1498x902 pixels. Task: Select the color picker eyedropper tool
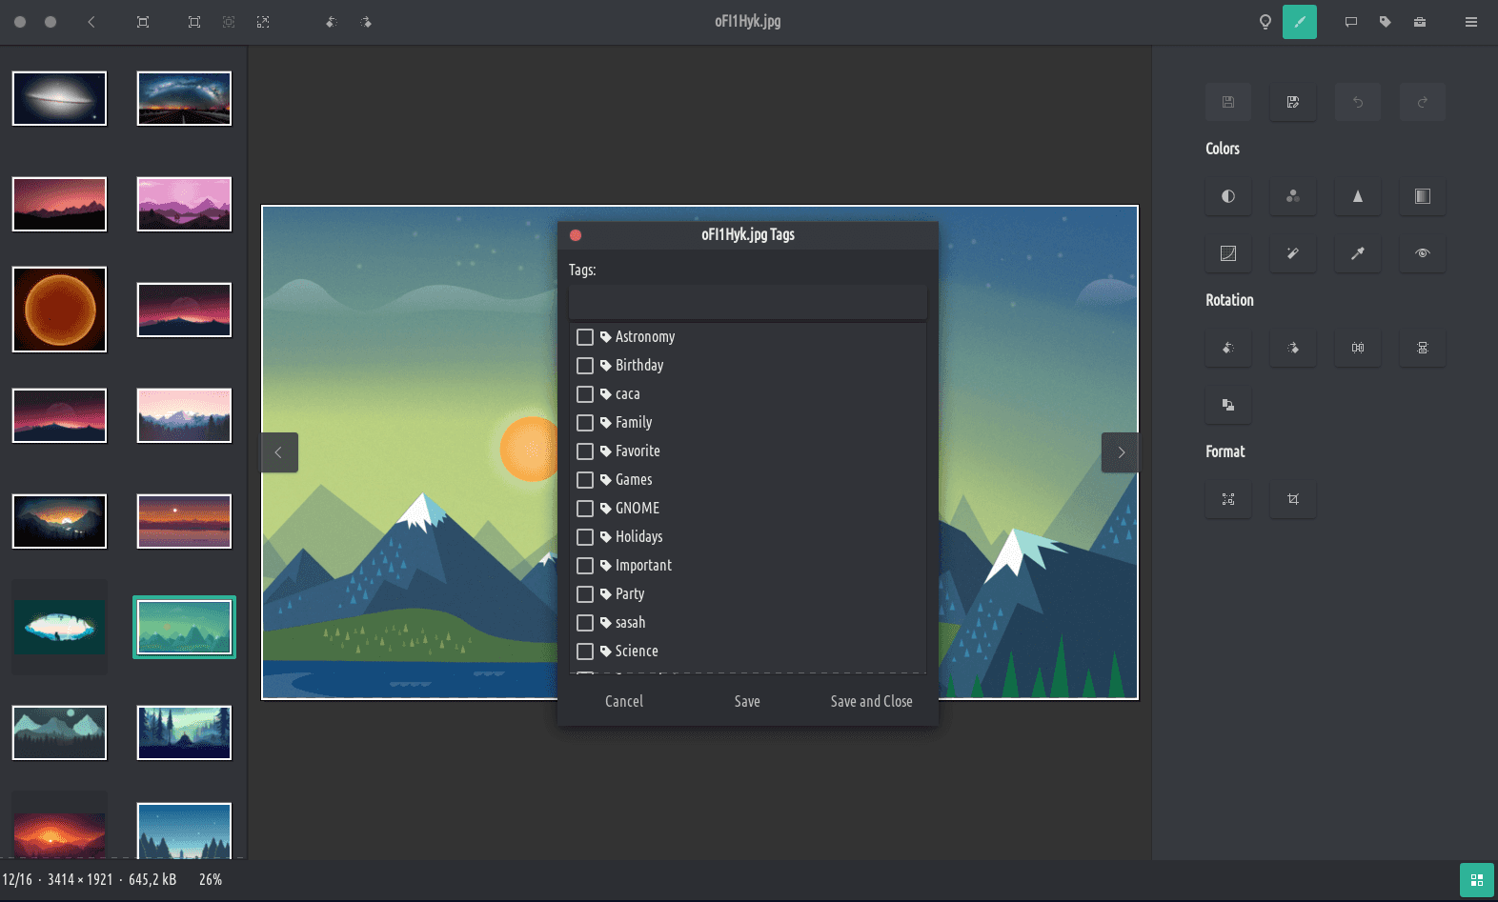pyautogui.click(x=1358, y=253)
